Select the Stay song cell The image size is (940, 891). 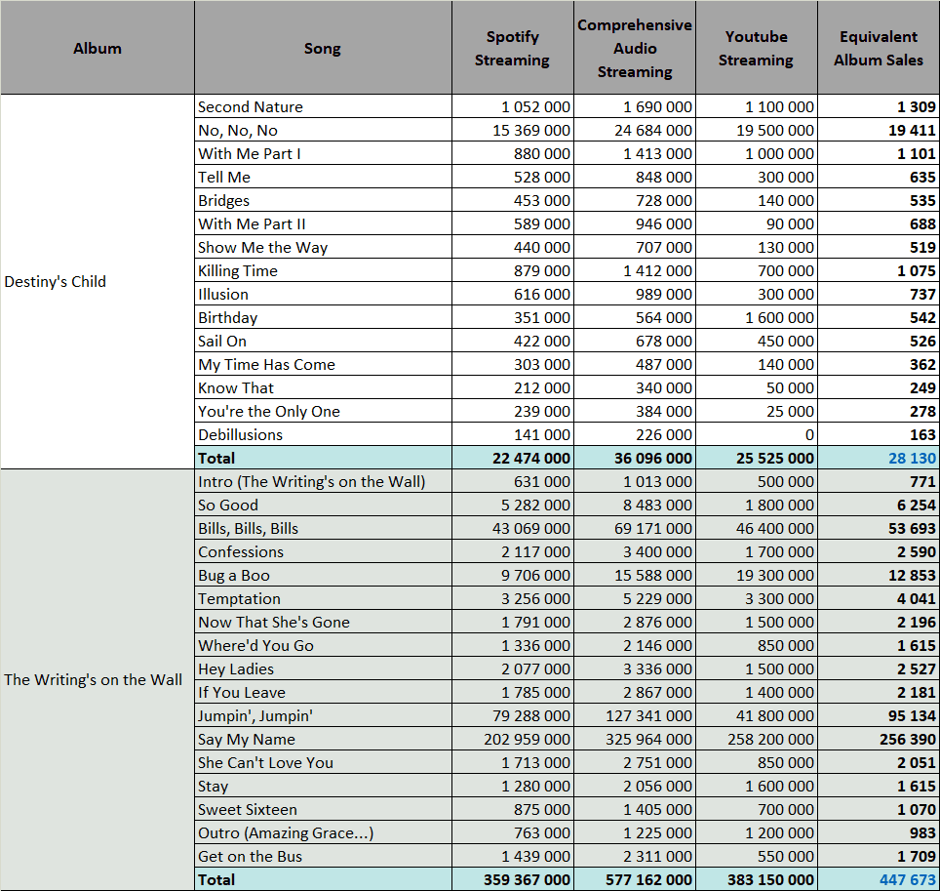[x=323, y=785]
